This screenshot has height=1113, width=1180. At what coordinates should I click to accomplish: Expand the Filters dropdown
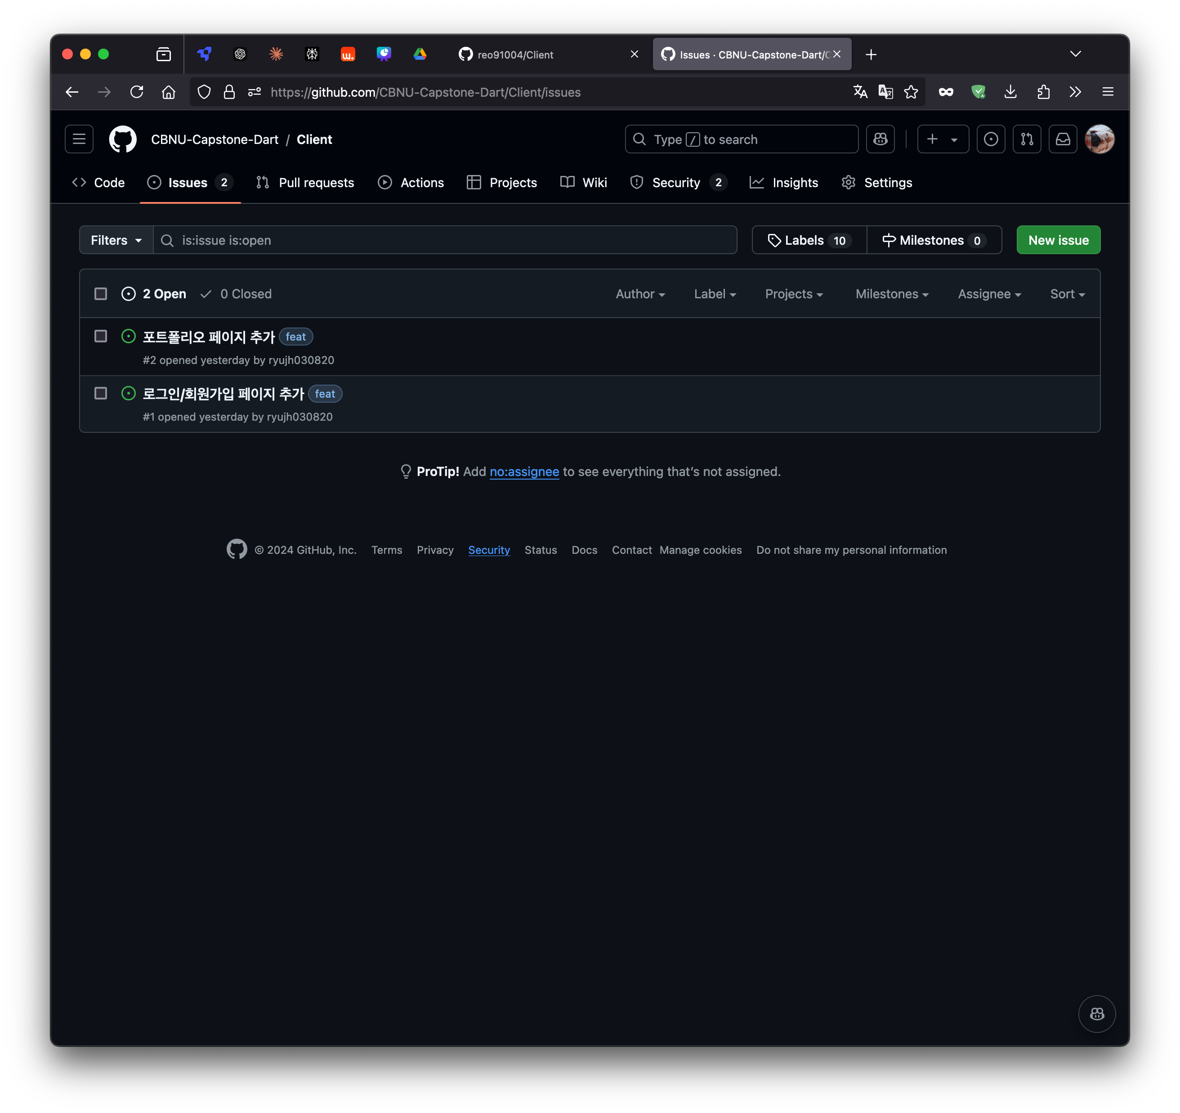tap(116, 240)
